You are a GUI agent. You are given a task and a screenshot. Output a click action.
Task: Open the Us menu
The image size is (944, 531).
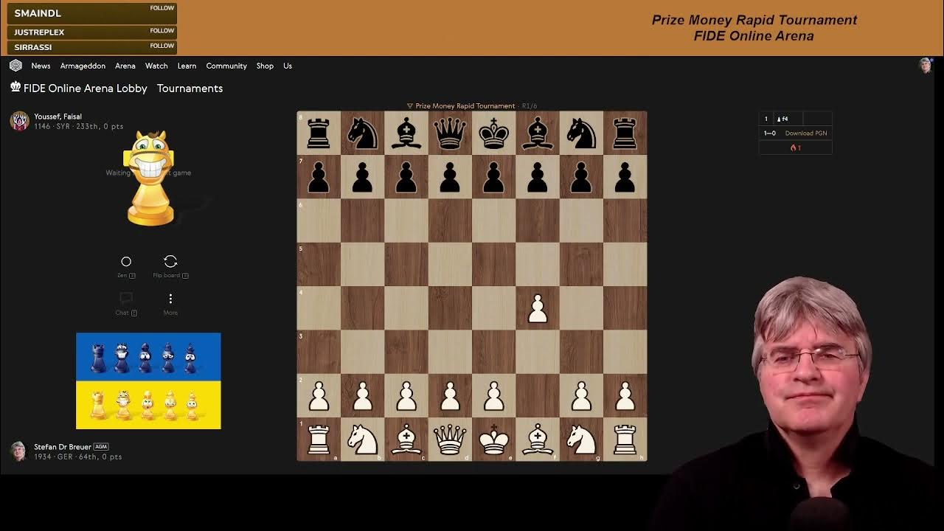coord(288,66)
